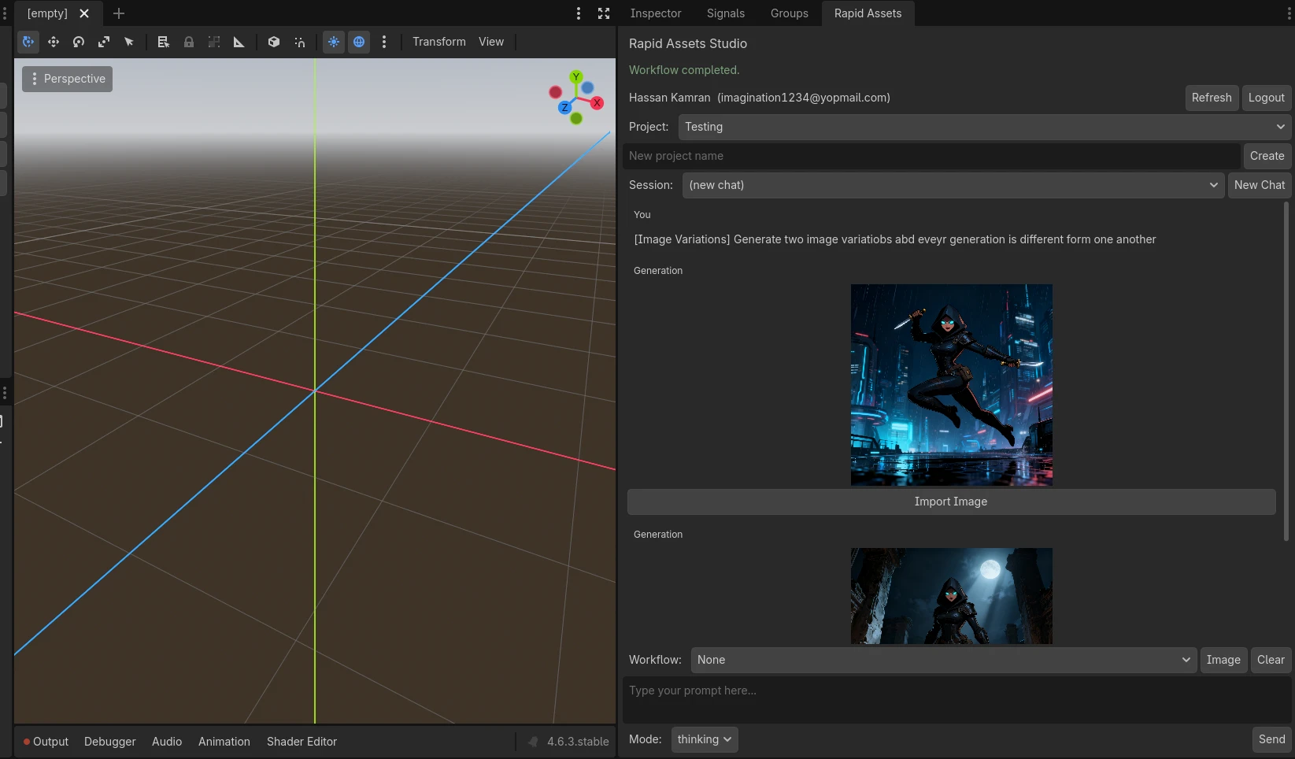Close the [empty] scene tab
Viewport: 1295px width, 759px height.
(x=84, y=13)
